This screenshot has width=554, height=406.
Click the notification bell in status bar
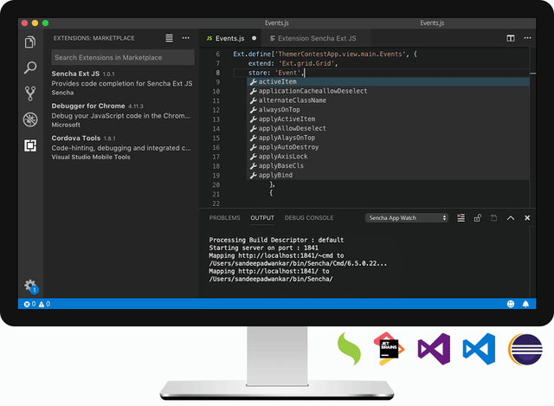(525, 304)
